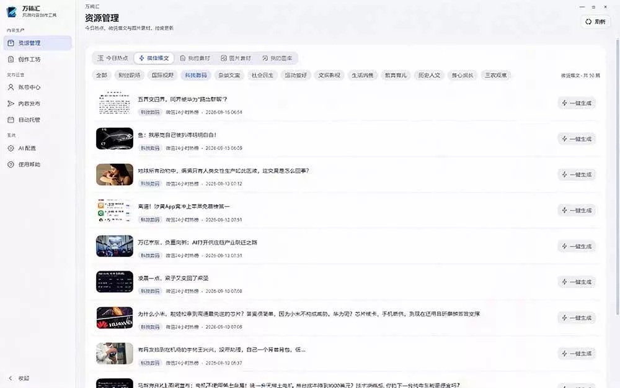Switch to the 我的图库 tab
The height and width of the screenshot is (388, 620).
pos(277,58)
